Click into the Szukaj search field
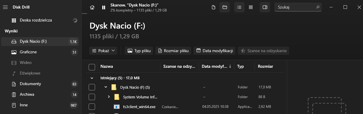Viewport: 363px width, 114px height. 298,7
